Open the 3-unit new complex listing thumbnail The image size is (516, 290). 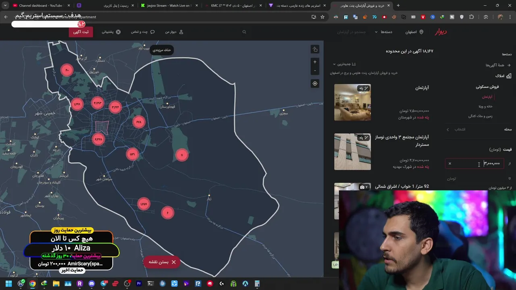[352, 152]
